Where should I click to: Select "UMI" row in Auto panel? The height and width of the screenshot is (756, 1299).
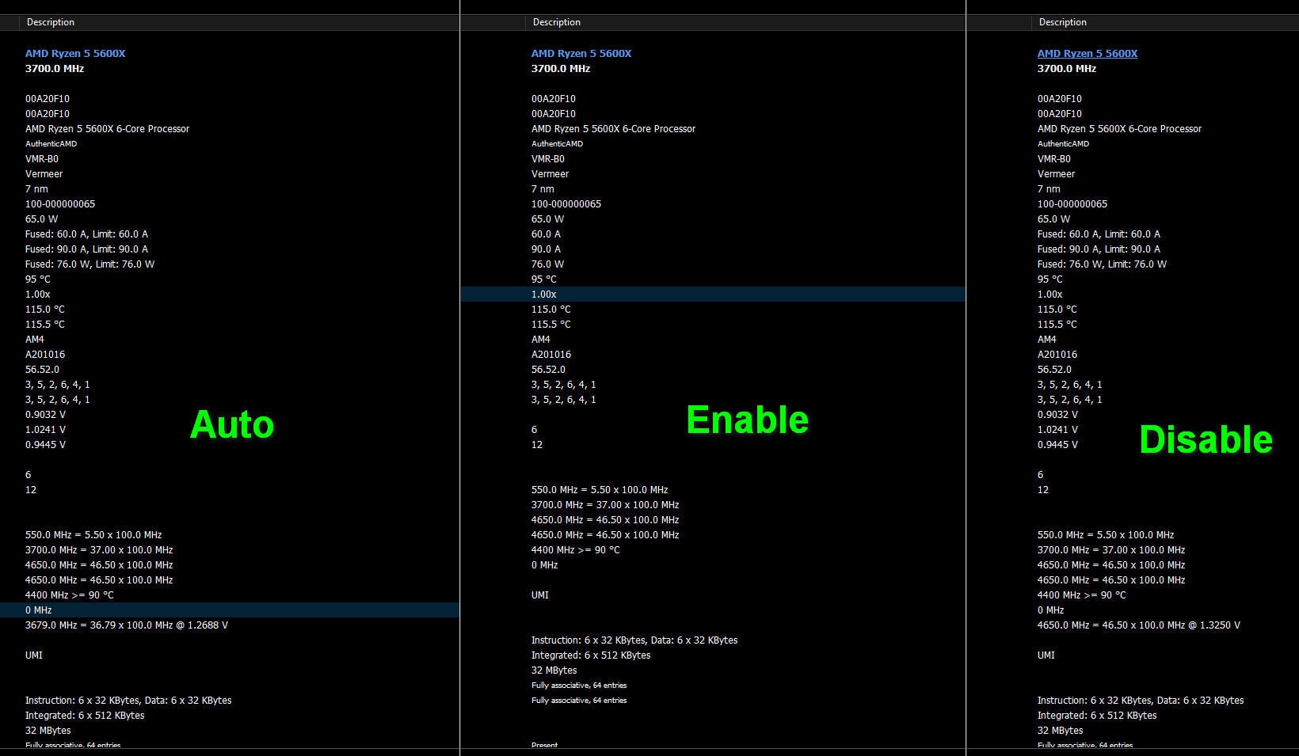tap(34, 655)
